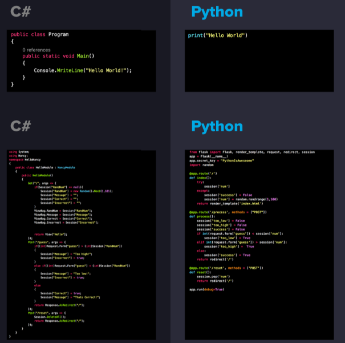Place cursor on "public static void Main()"
345x343 pixels.
pyautogui.click(x=58, y=56)
